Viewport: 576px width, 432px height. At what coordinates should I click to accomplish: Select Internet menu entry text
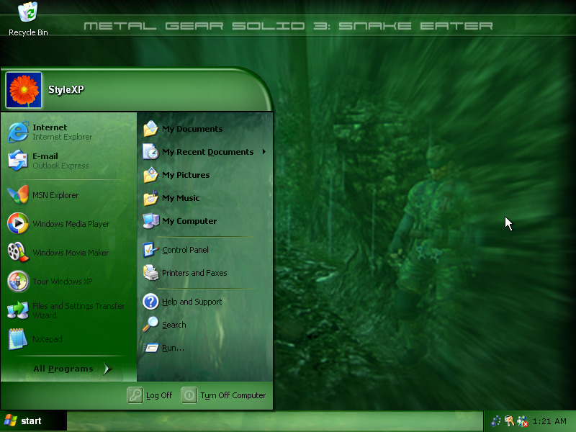[50, 127]
